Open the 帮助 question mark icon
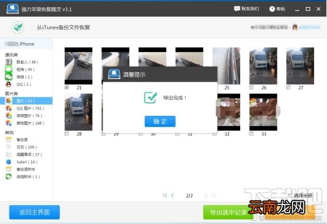This screenshot has height=224, width=327. [x=272, y=9]
